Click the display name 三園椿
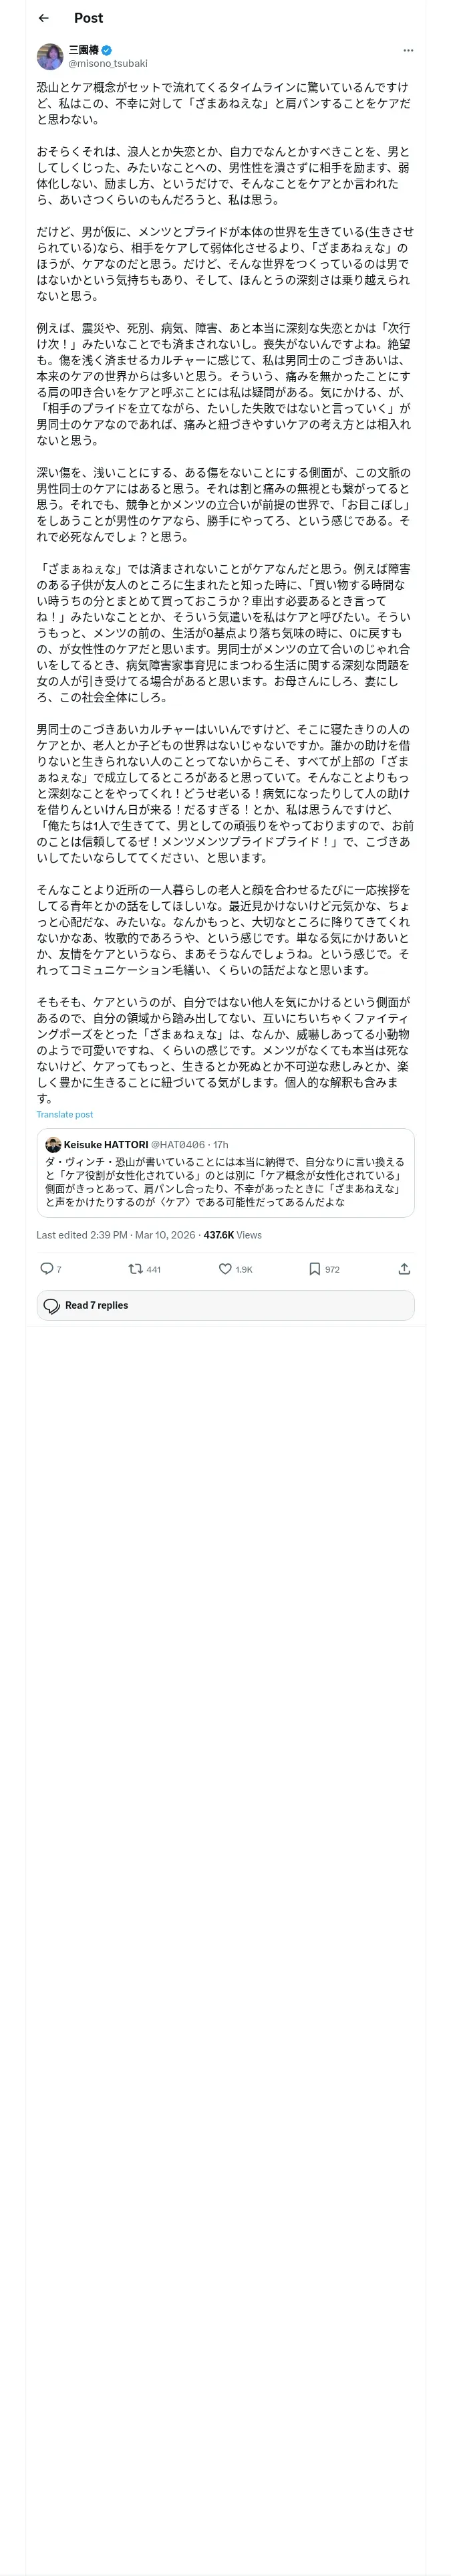Viewport: 451px width, 2576px height. click(84, 49)
